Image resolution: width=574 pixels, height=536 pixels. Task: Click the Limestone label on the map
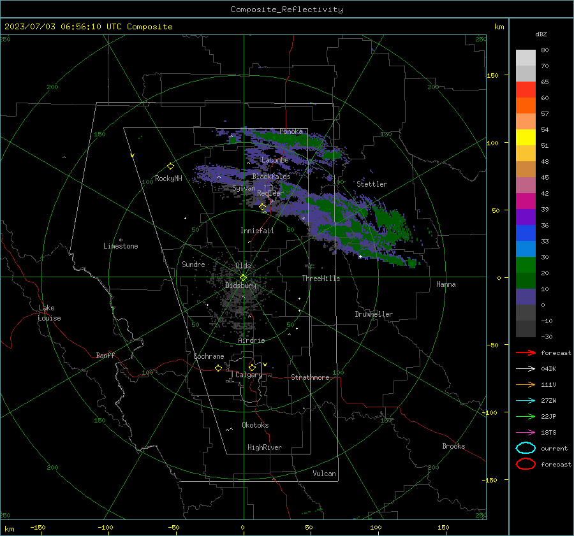pyautogui.click(x=121, y=246)
